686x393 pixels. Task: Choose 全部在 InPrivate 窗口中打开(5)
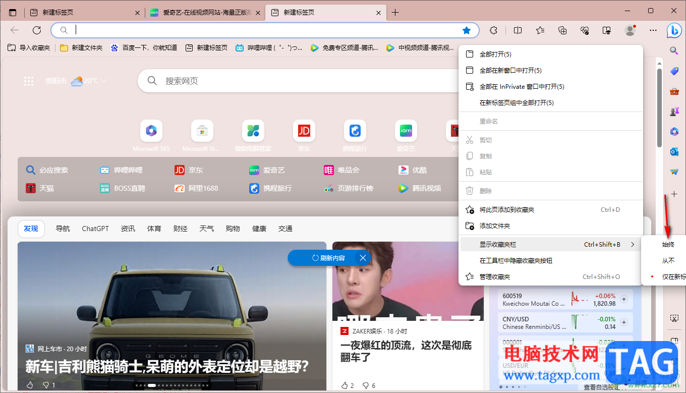click(551, 87)
